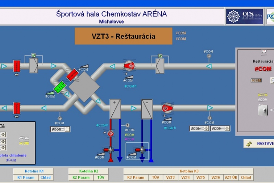
Task: Click the green damper on the exchanger
Action: click(x=60, y=87)
